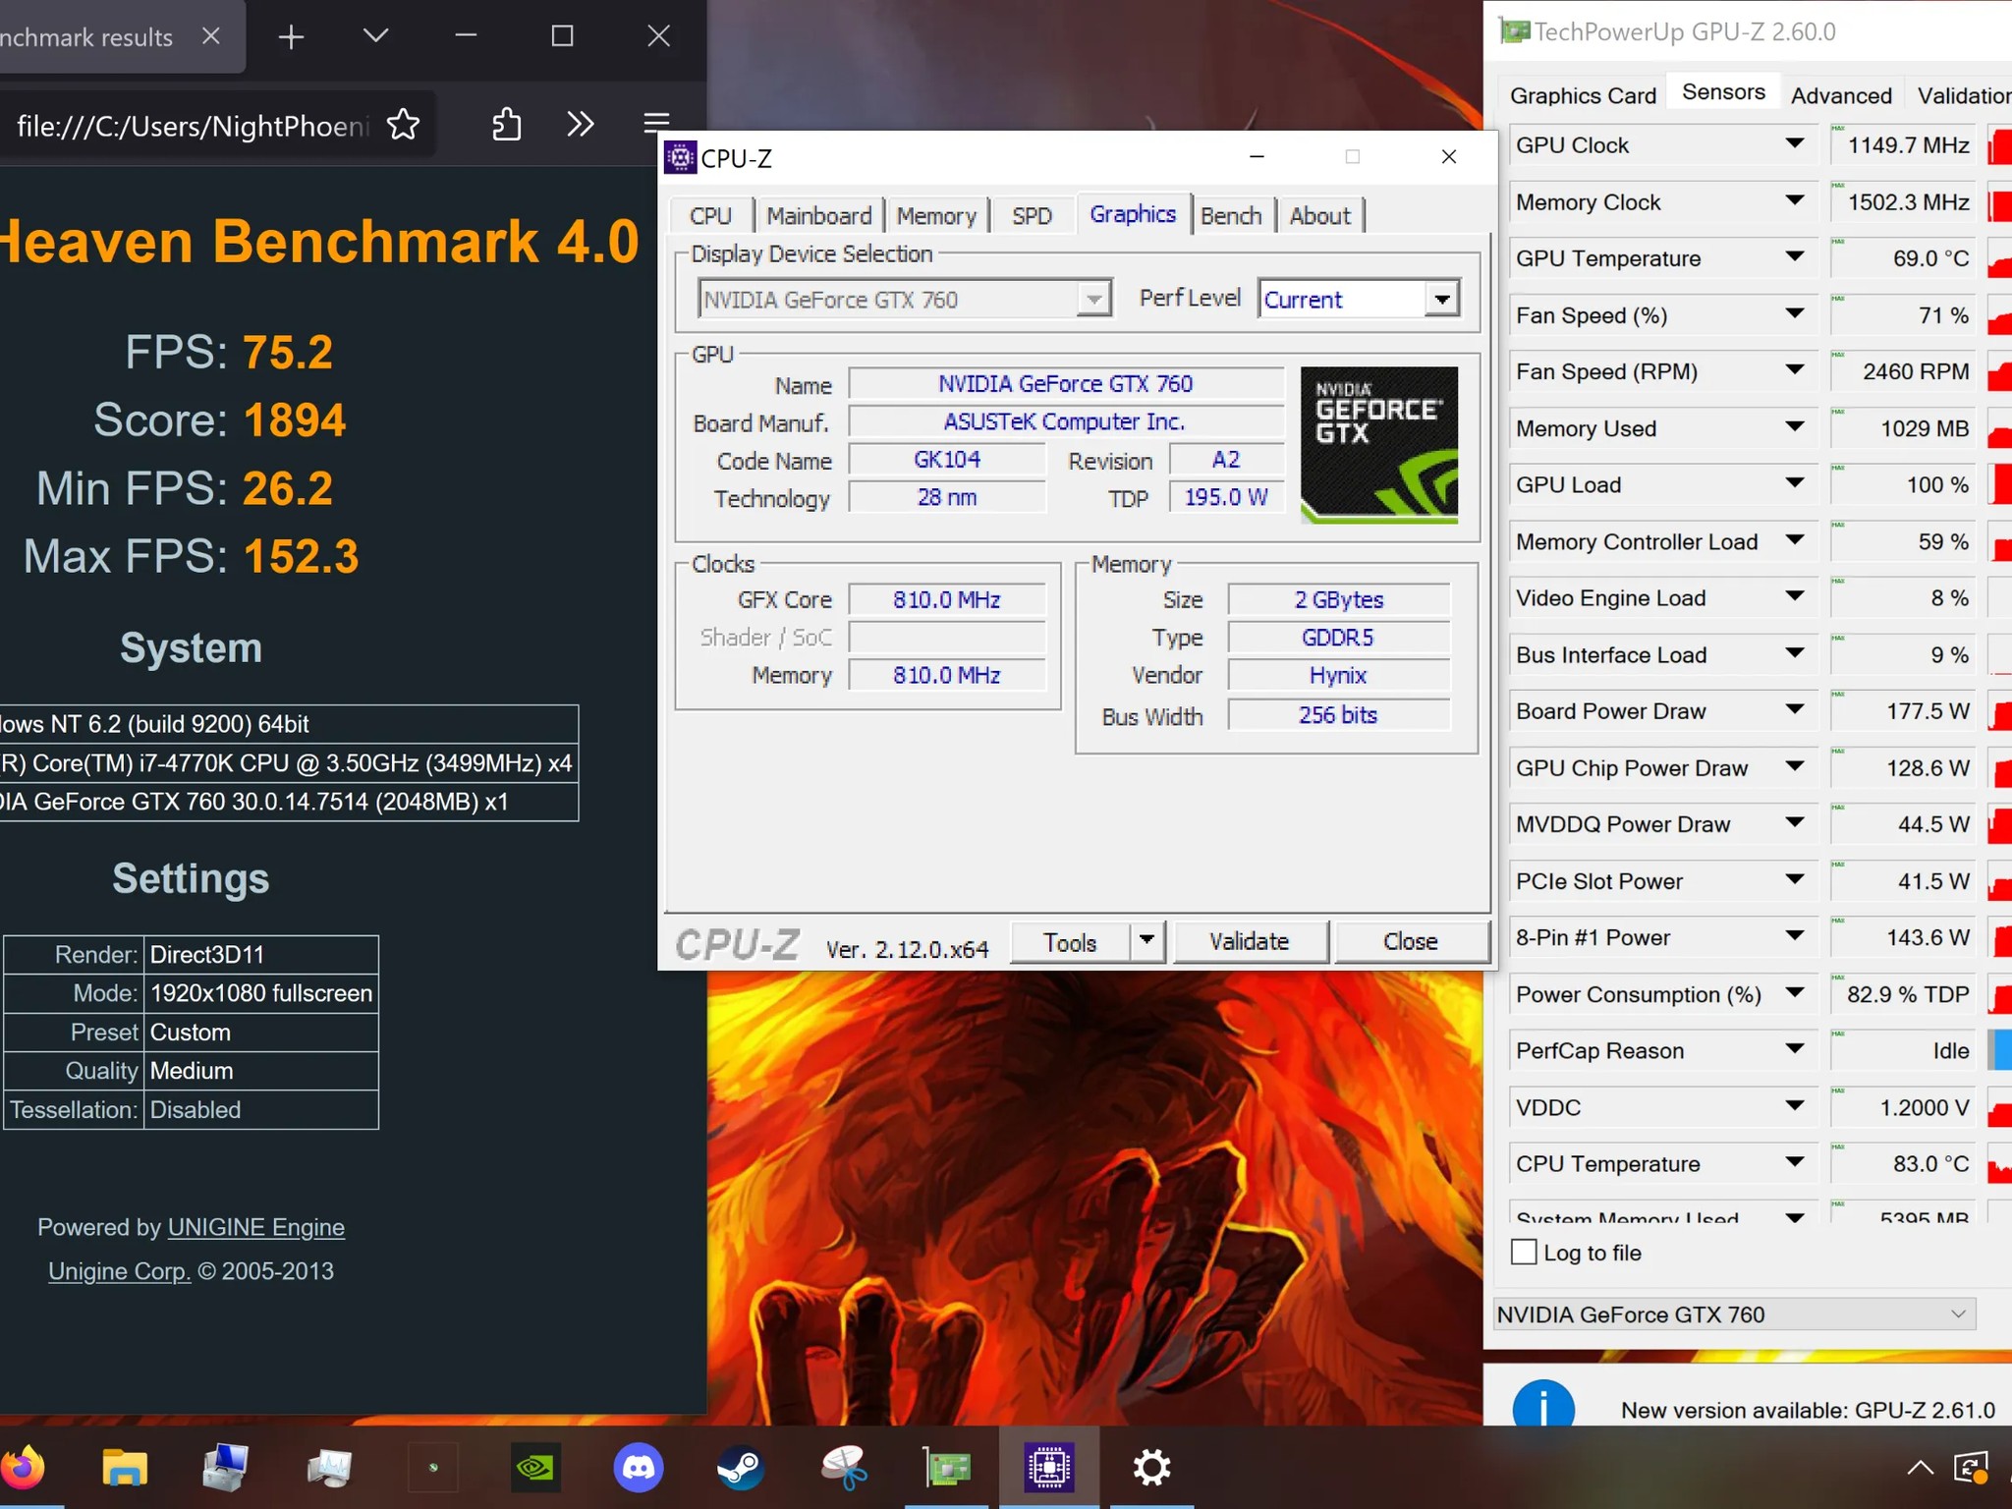
Task: Launch Steam from the taskbar
Action: pyautogui.click(x=740, y=1467)
